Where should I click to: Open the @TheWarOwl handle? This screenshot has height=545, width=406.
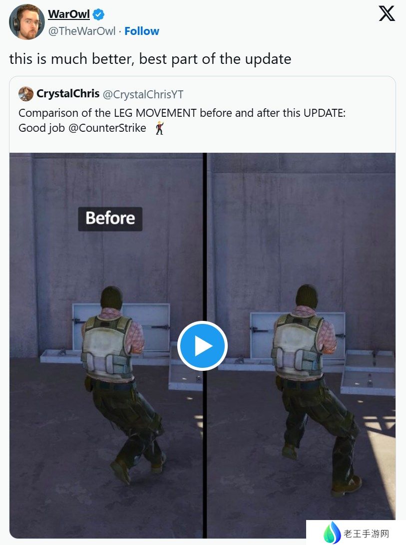click(x=82, y=31)
